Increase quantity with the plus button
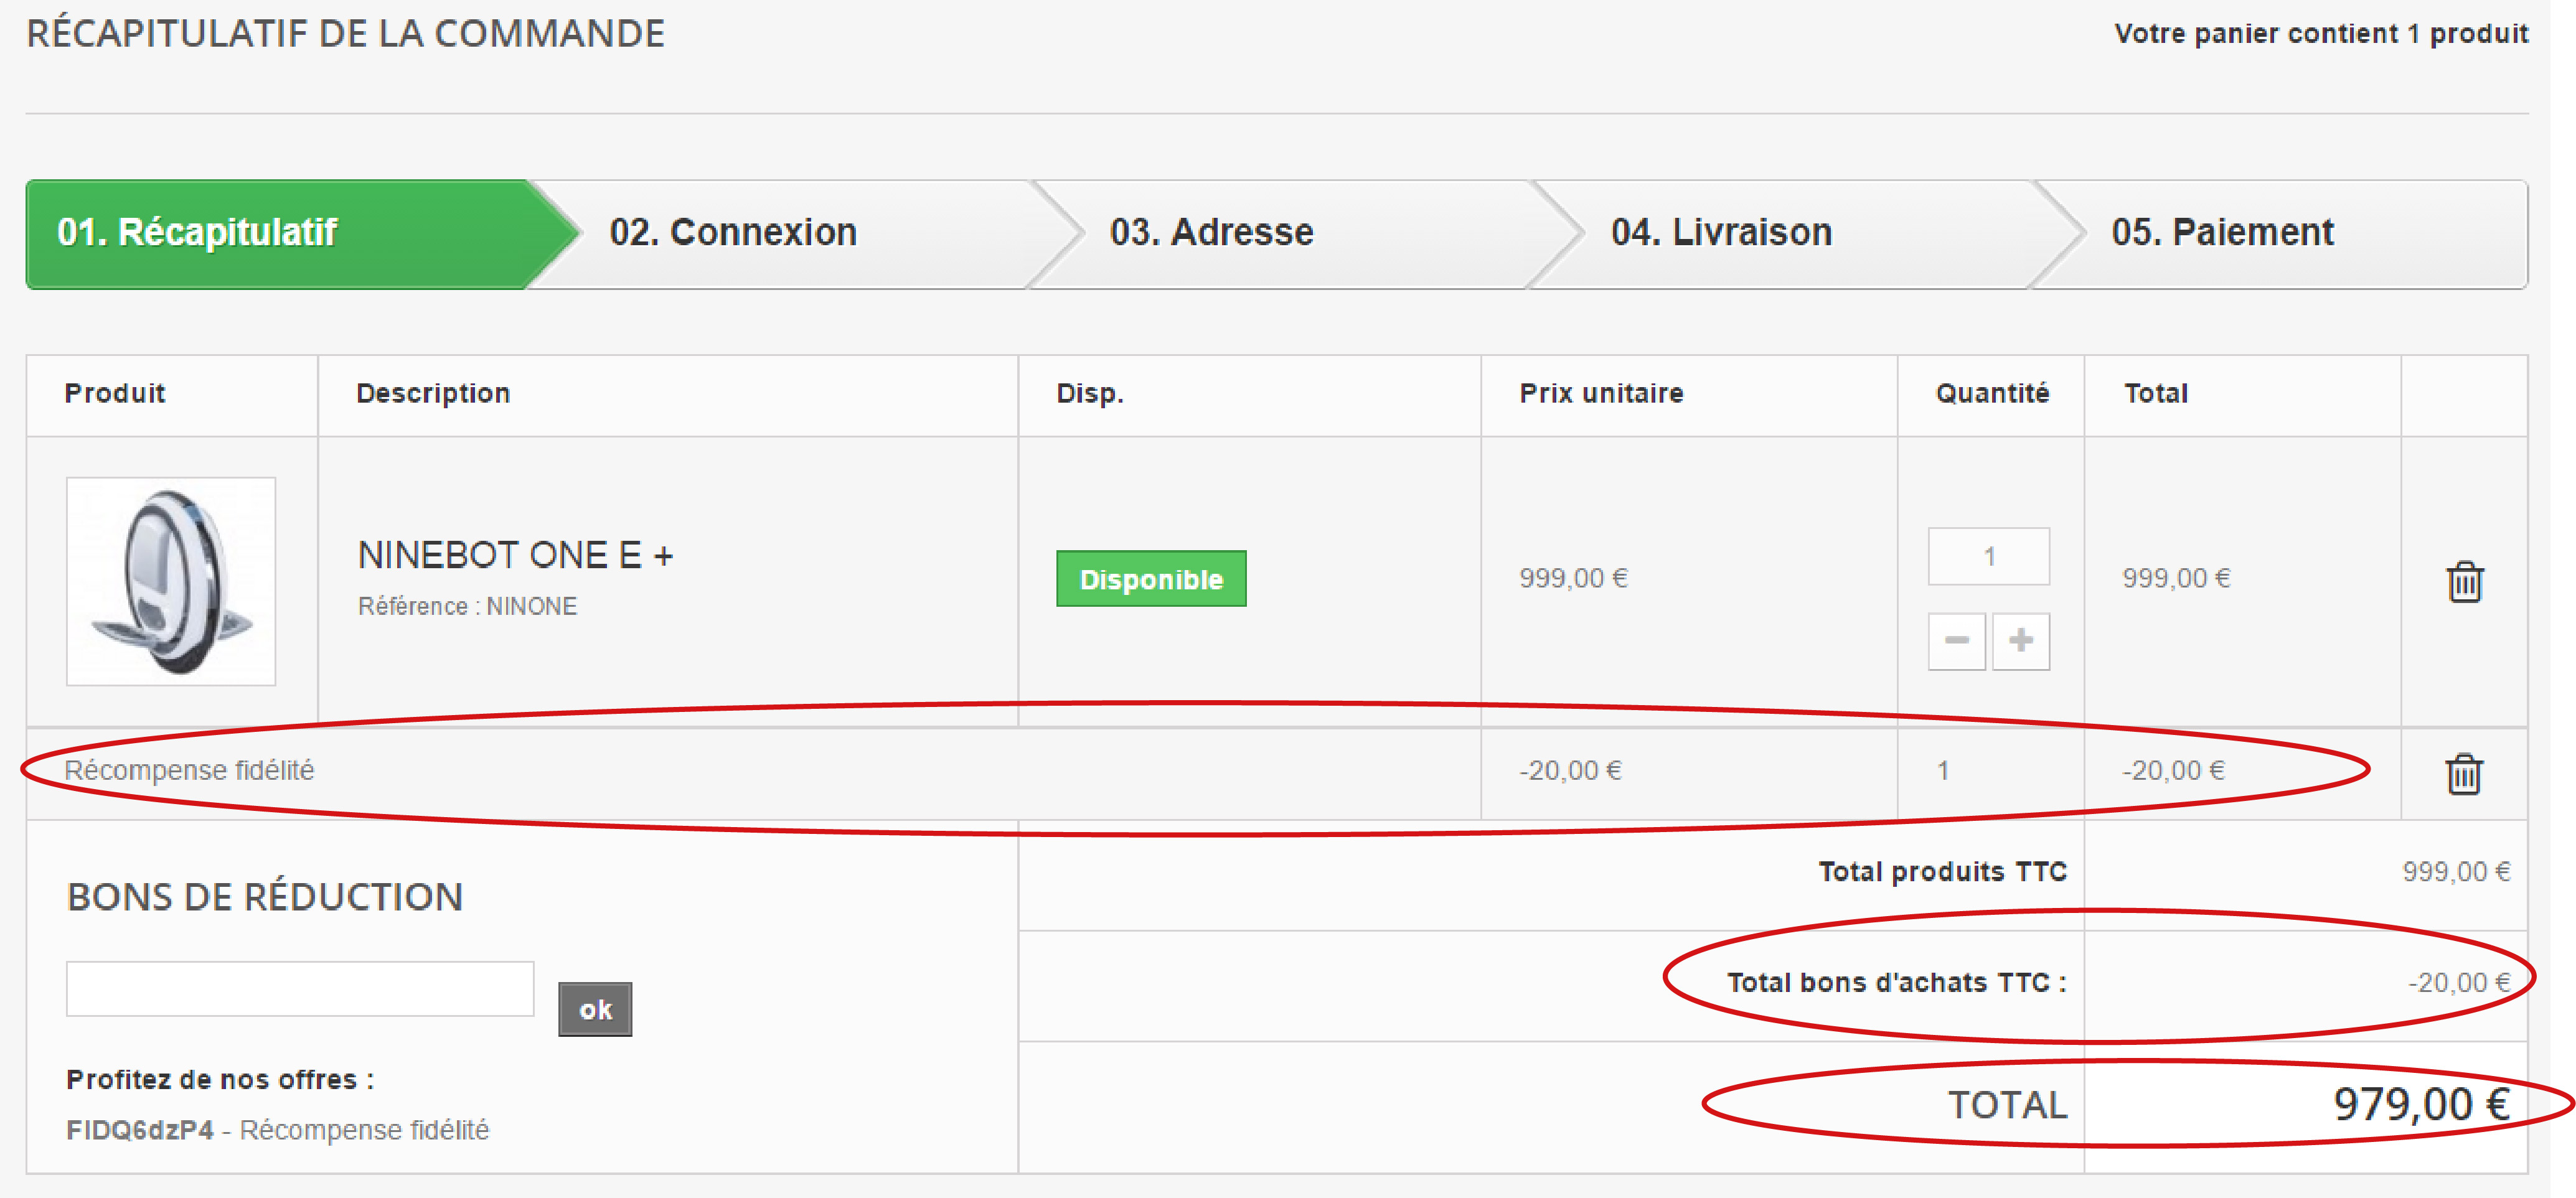2576x1198 pixels. pos(2020,640)
